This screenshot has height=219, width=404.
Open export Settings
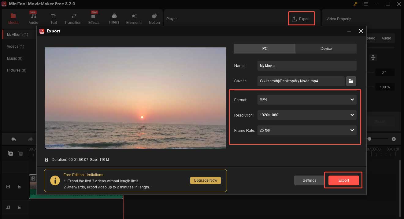(x=309, y=180)
